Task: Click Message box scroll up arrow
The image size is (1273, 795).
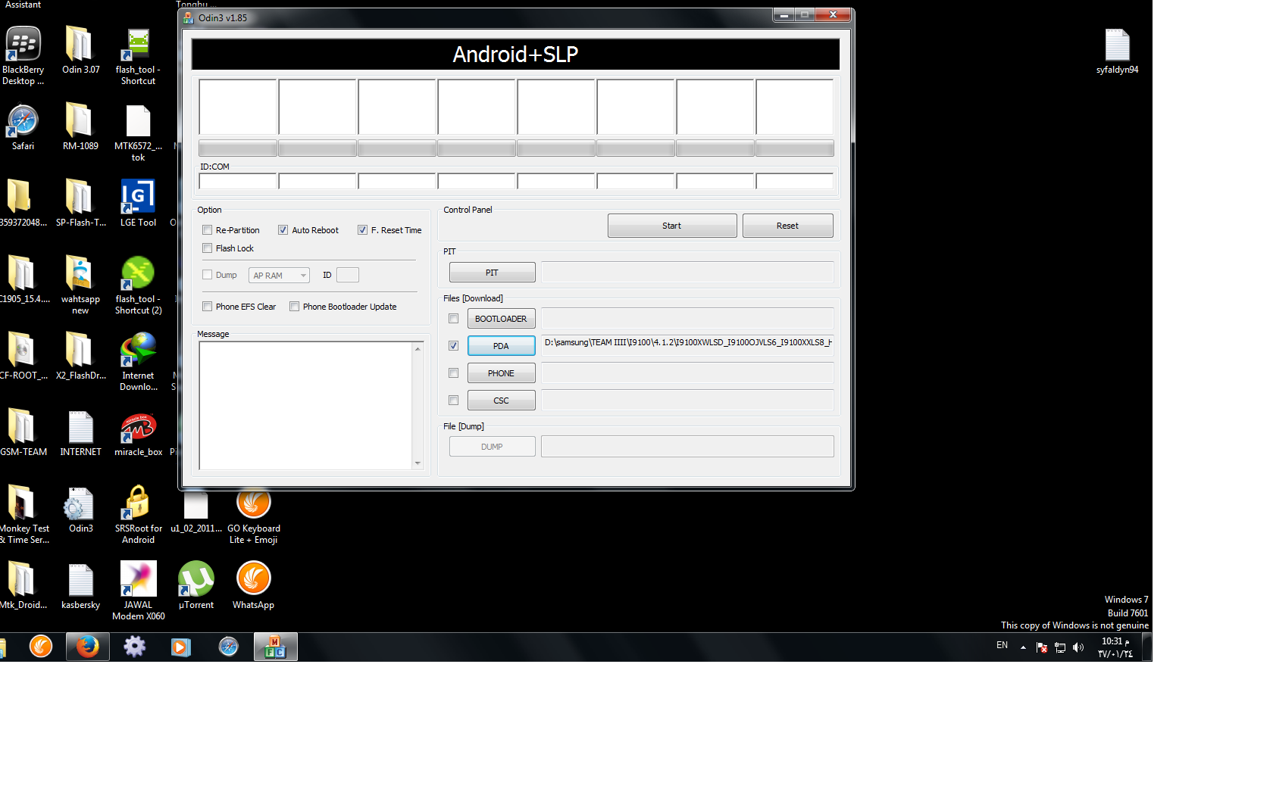Action: (x=418, y=348)
